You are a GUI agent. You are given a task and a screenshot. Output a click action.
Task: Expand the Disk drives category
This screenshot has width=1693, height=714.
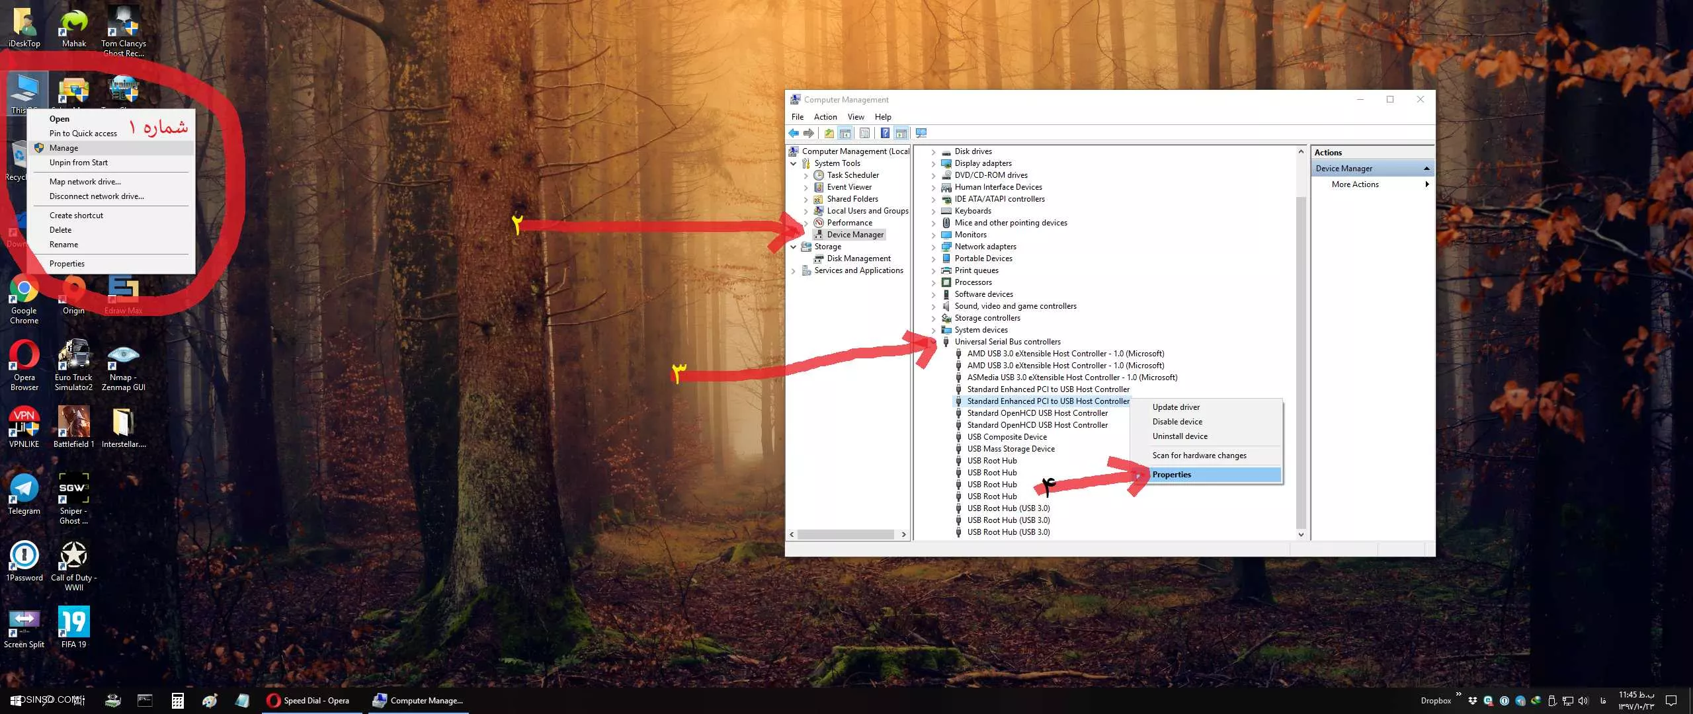click(x=933, y=152)
